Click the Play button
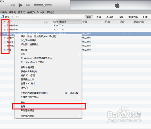 21,5
